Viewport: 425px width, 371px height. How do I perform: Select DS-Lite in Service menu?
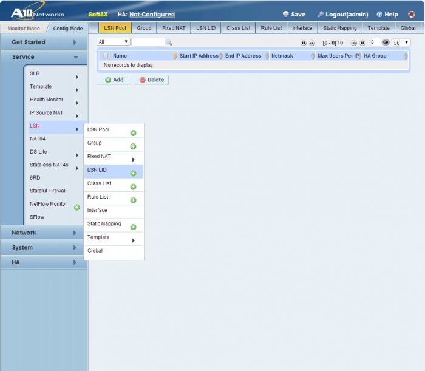tap(38, 152)
